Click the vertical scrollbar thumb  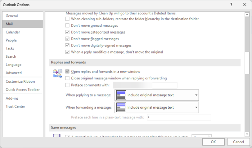click(x=247, y=63)
